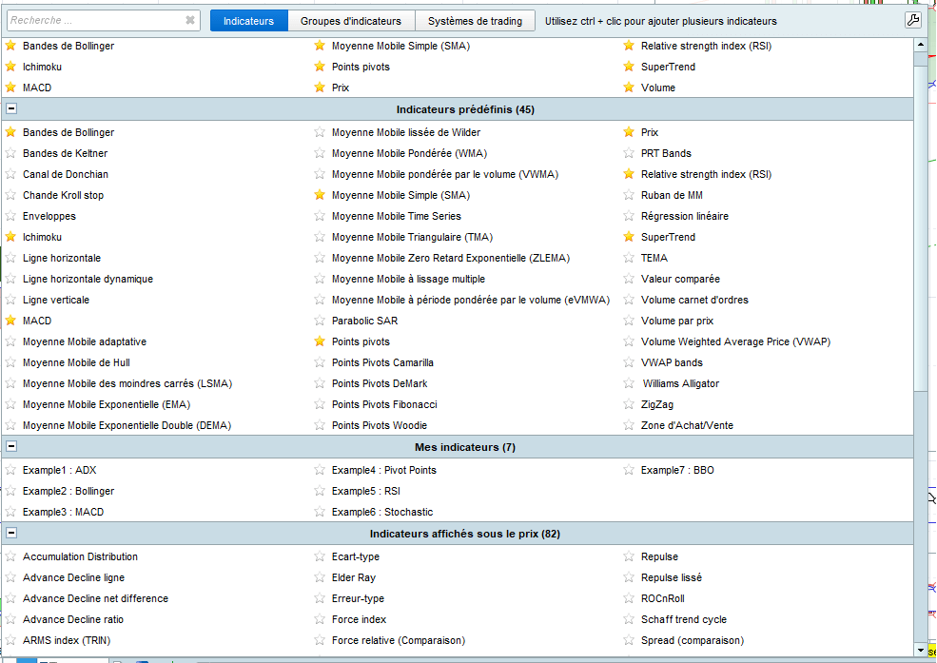Star the Williams Alligator indicator

(629, 383)
